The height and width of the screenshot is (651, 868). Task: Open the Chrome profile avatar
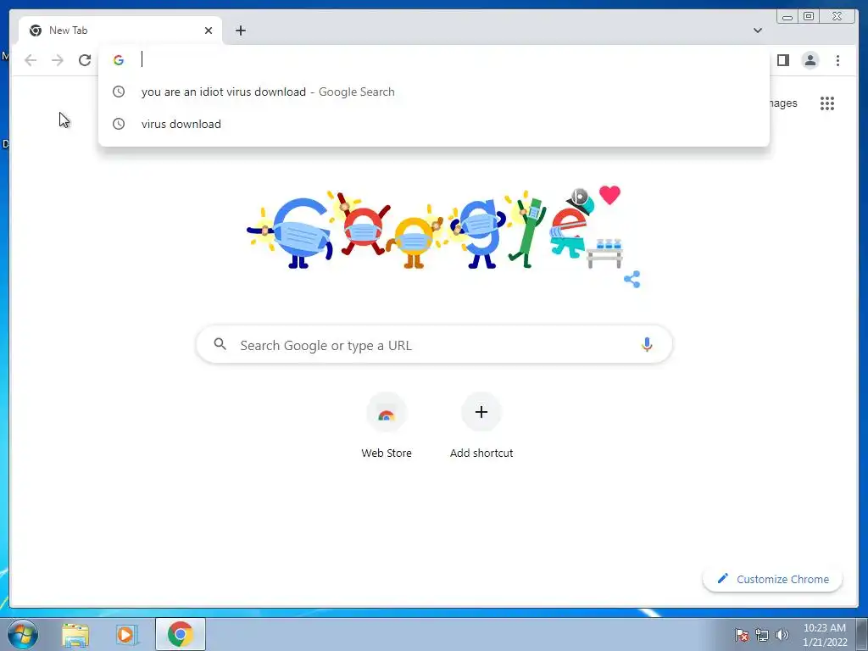click(810, 60)
